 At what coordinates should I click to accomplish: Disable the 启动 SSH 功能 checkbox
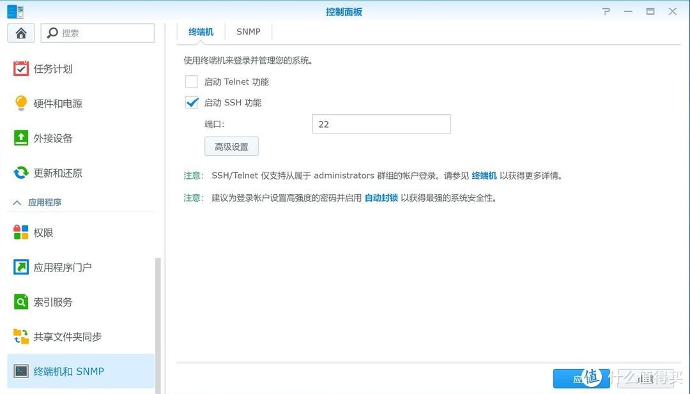(x=191, y=102)
